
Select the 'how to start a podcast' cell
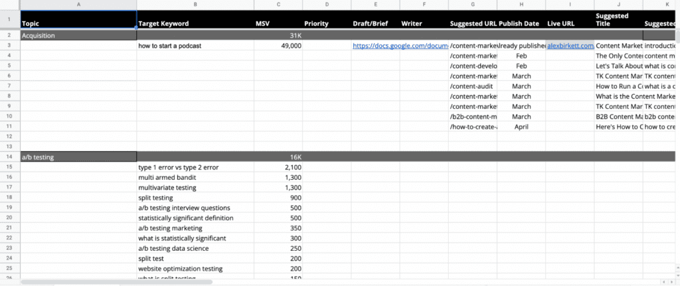coord(195,46)
